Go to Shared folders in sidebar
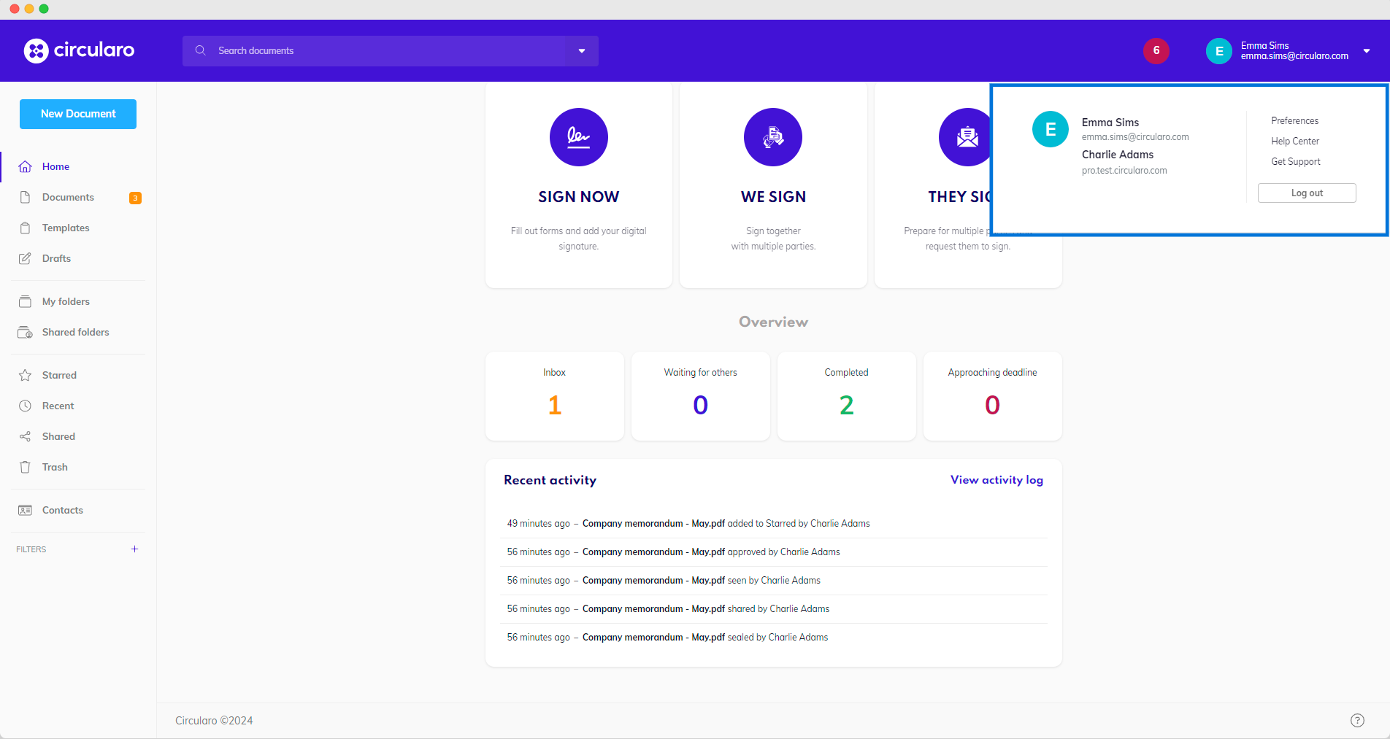 pos(75,332)
